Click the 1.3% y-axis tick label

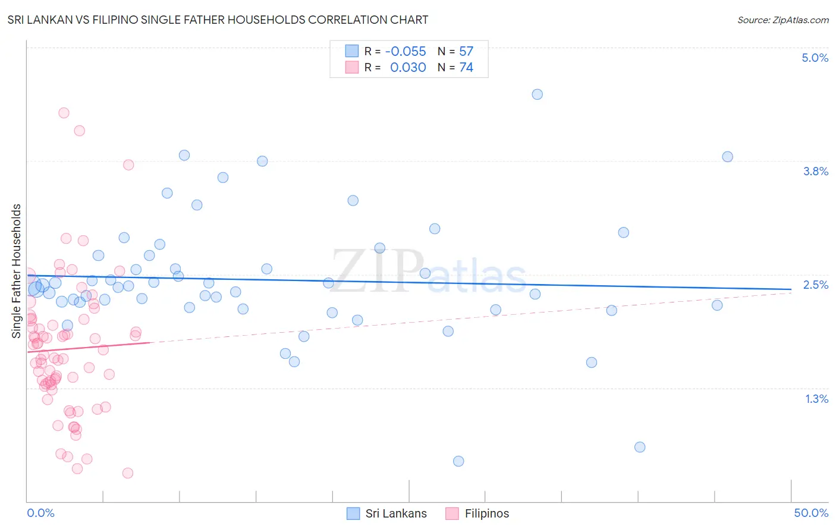(816, 399)
